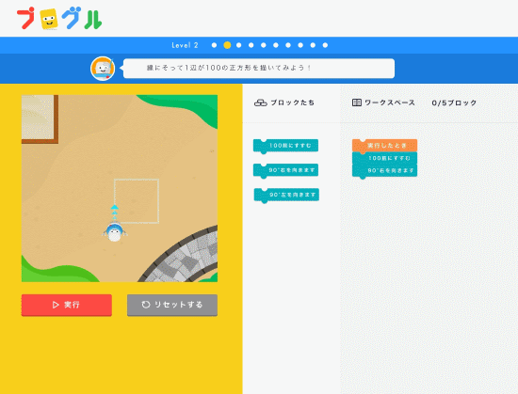The height and width of the screenshot is (394, 518).
Task: Click the 90°右を向きます block in the workspace
Action: [384, 171]
